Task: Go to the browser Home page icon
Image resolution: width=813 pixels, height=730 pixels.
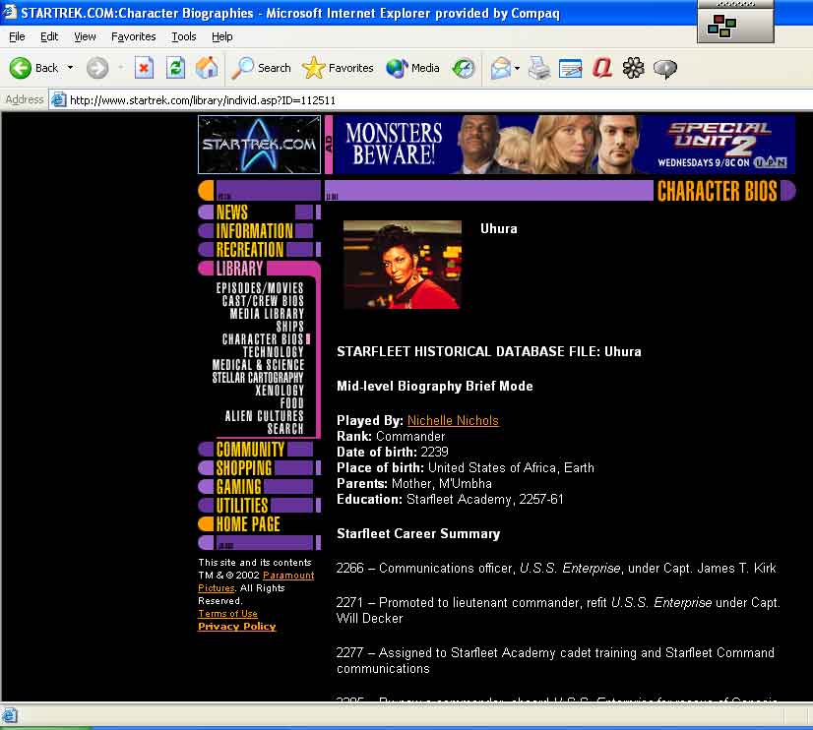Action: point(207,68)
